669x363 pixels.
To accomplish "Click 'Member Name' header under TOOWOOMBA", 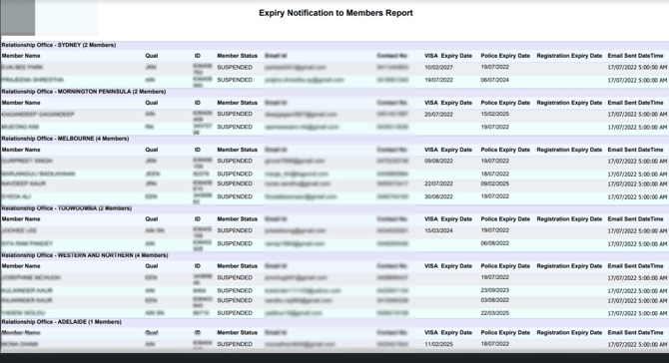I will (21, 219).
